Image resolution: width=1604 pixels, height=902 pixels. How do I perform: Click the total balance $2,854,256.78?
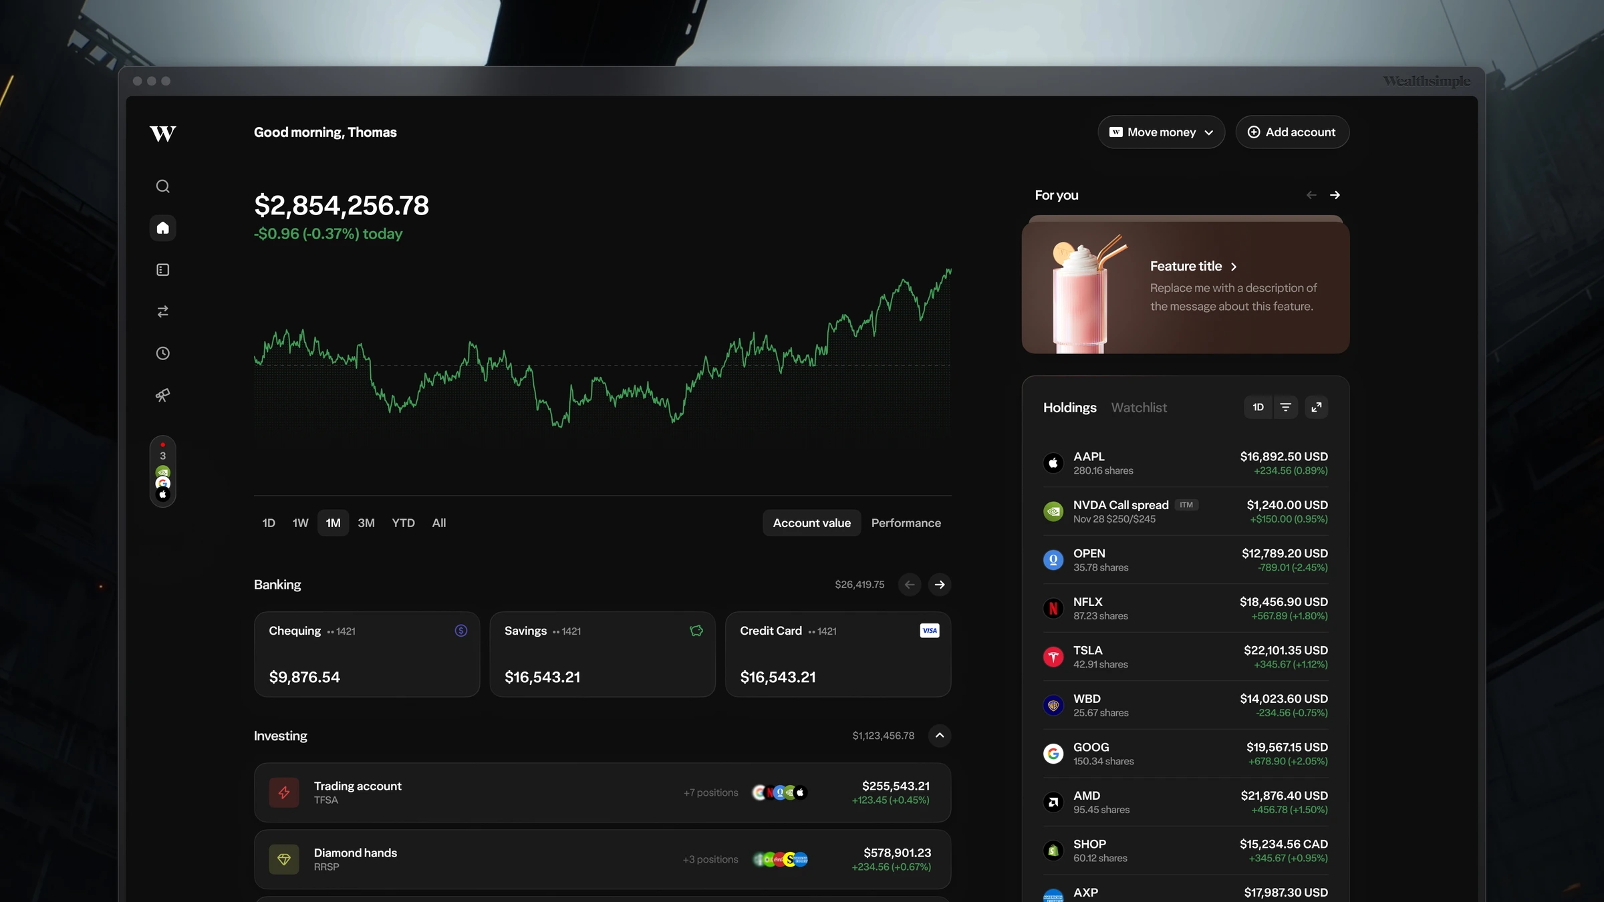click(342, 205)
